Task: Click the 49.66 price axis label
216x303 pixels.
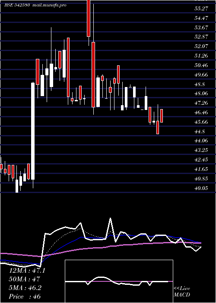Action: (202, 74)
